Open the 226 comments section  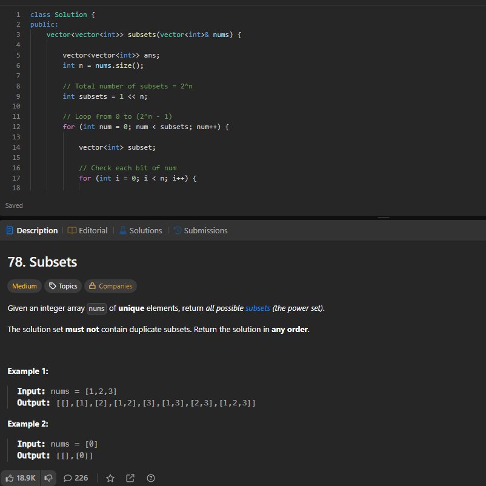tap(76, 478)
